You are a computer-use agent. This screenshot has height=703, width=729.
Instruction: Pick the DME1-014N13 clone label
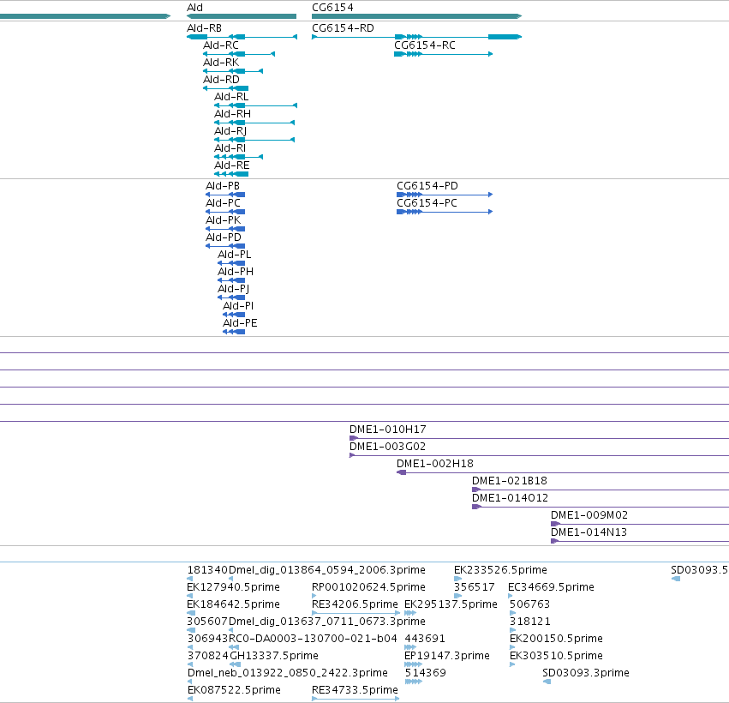(589, 532)
